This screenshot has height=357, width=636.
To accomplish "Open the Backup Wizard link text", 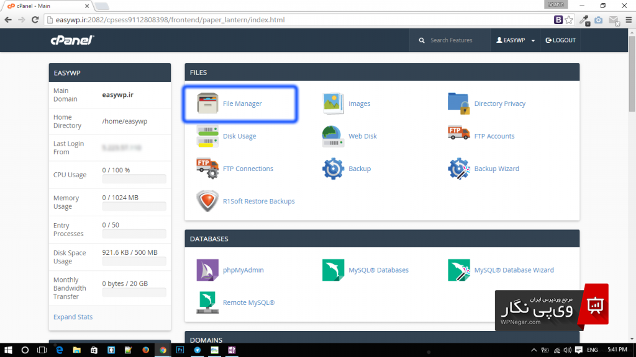I will point(496,169).
